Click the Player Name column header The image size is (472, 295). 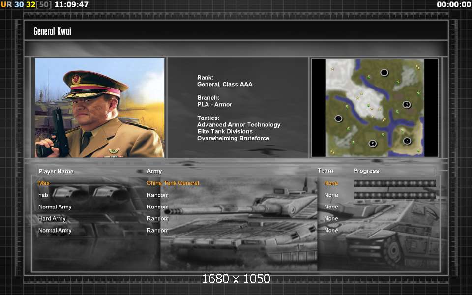pos(56,171)
